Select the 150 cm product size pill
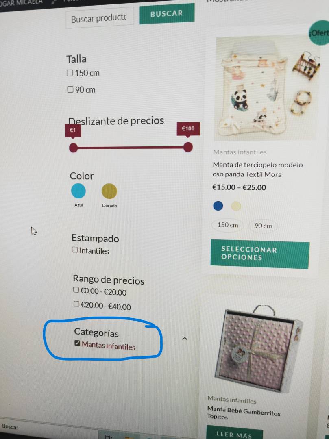Screen dimensions: 329x439 (228, 225)
